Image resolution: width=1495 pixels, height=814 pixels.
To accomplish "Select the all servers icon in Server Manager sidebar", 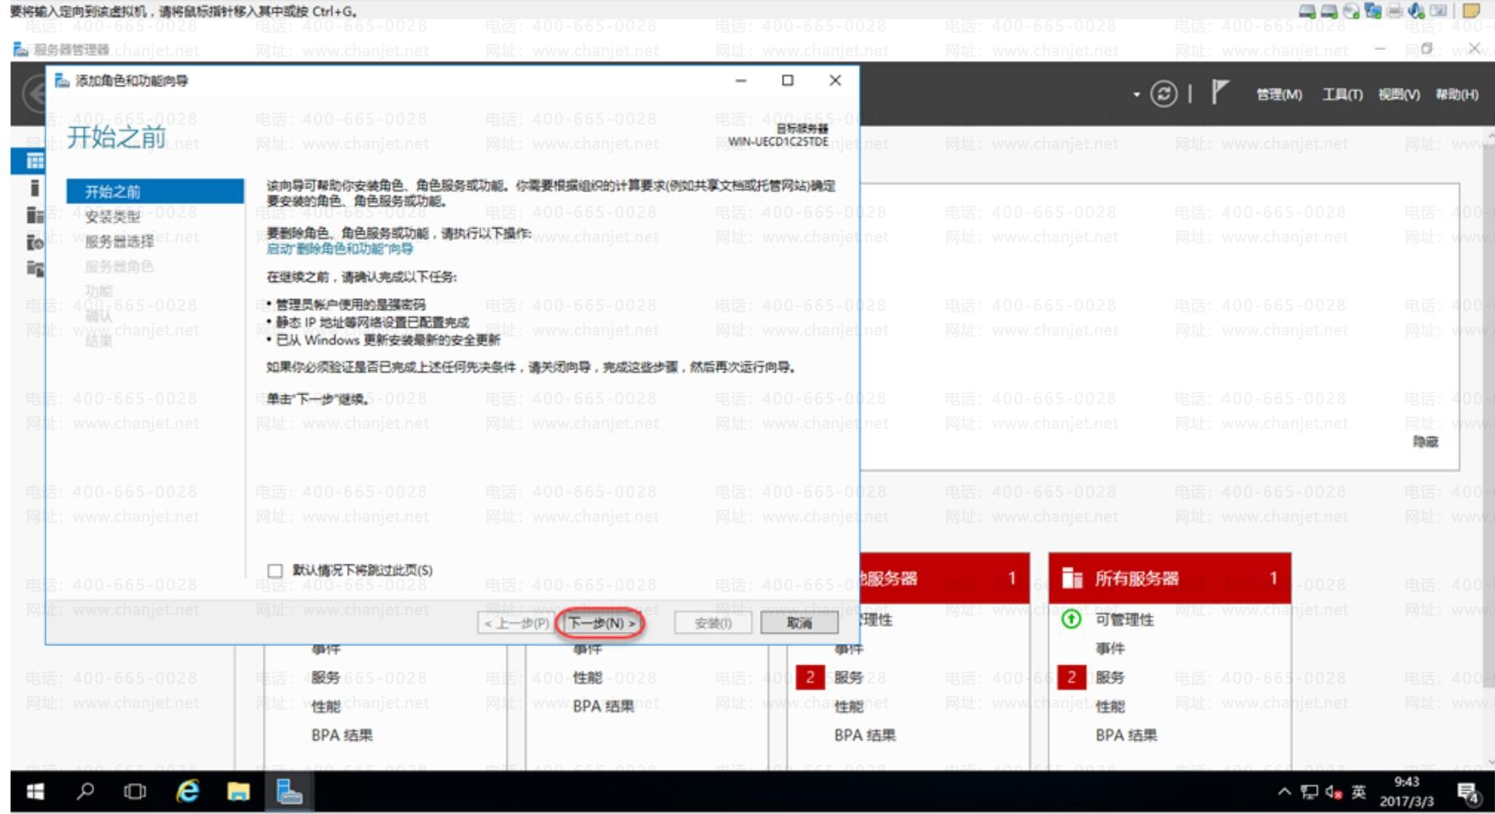I will pos(35,215).
